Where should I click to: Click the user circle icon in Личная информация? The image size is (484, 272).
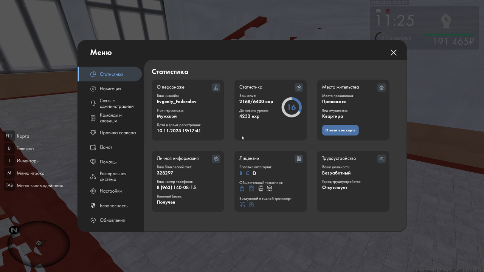(216, 159)
